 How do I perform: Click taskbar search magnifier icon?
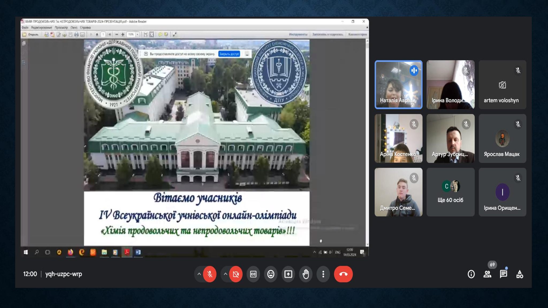tap(37, 252)
